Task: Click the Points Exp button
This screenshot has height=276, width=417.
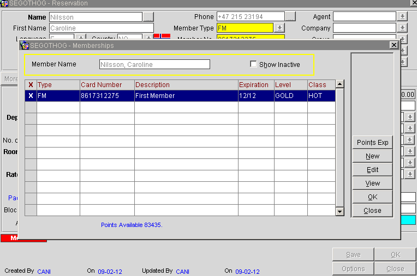Action: click(x=372, y=143)
